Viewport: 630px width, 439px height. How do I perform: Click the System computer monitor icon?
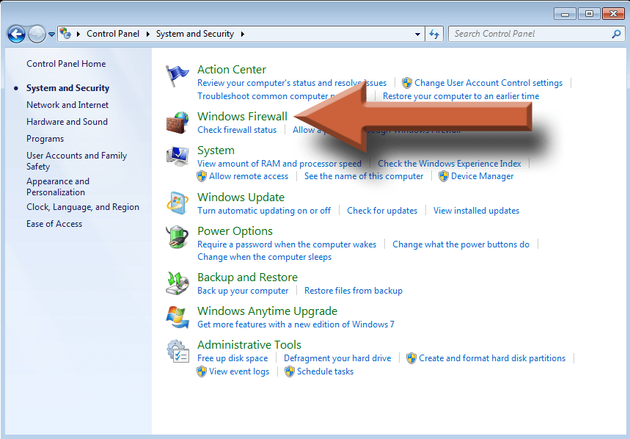point(177,156)
